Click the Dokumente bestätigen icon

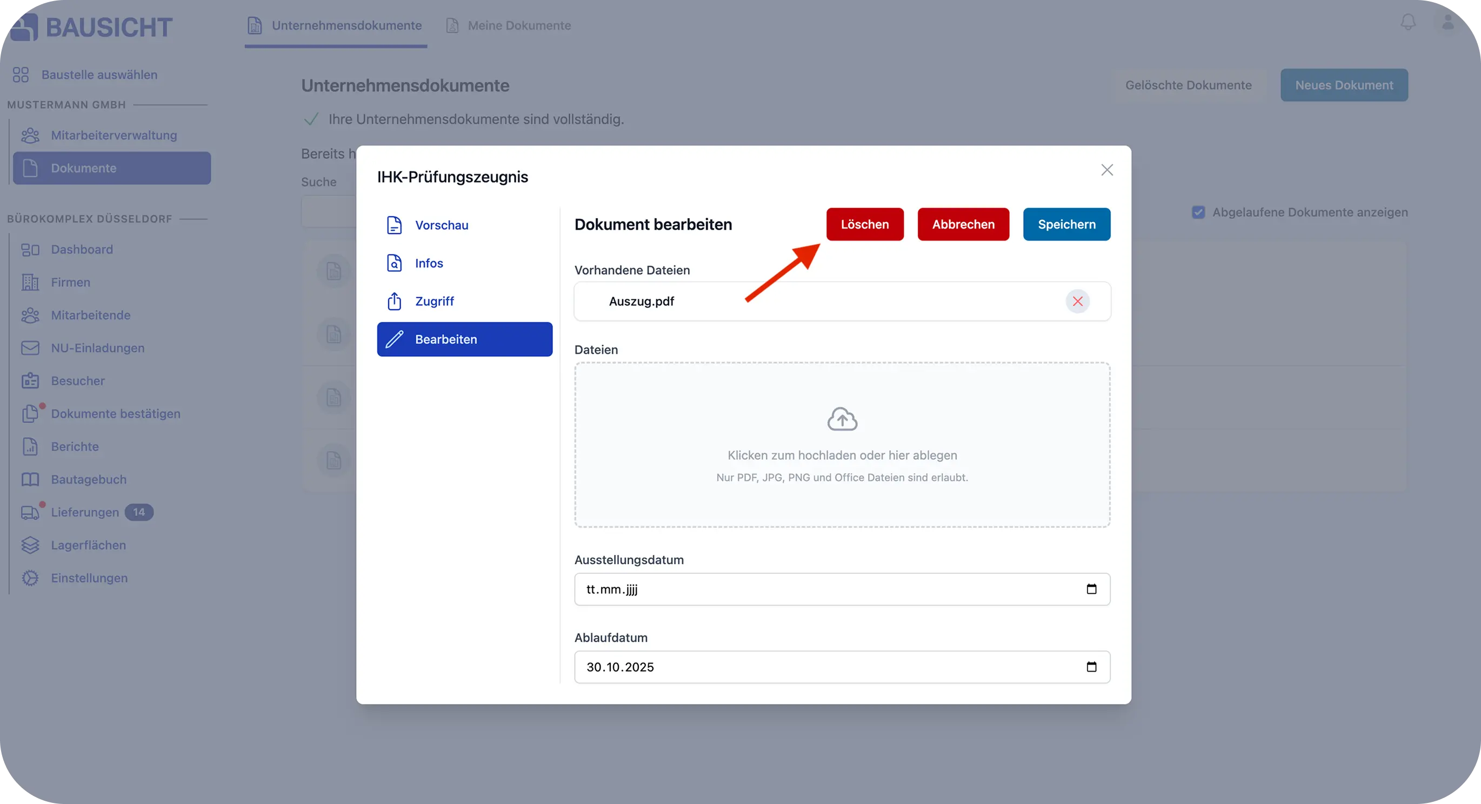[30, 413]
